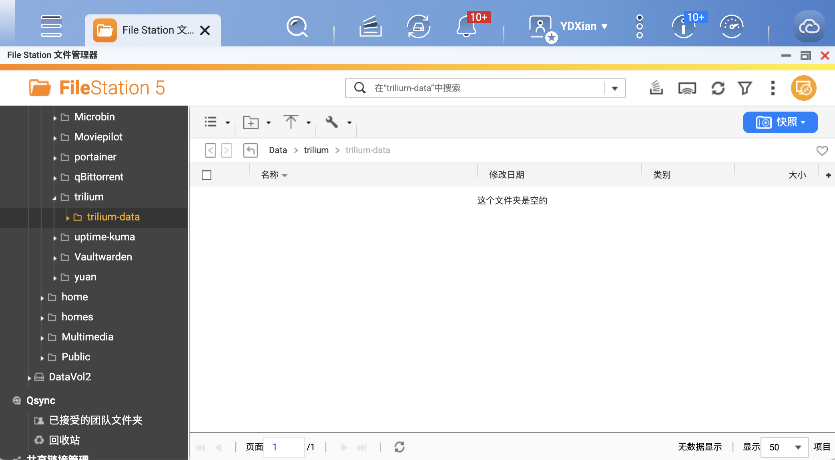Close the File Station taskbar tab
Image resolution: width=835 pixels, height=460 pixels.
(205, 30)
